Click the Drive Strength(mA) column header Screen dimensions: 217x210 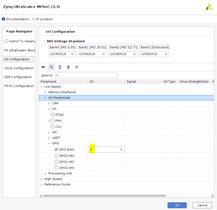point(194,81)
